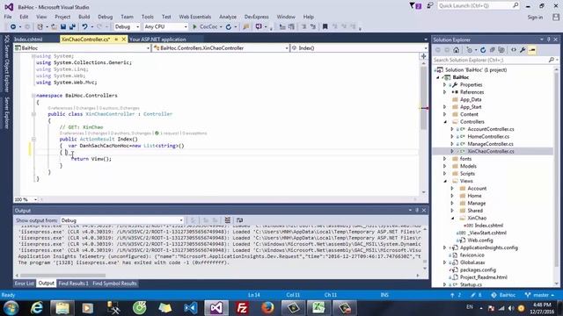
Task: Switch to Index.cshtml editor tab
Action: (28, 39)
